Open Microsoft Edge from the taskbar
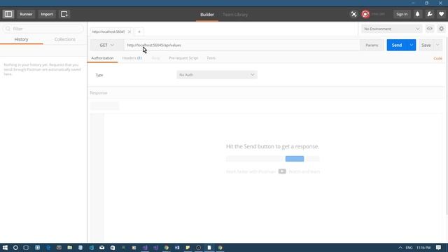Viewport: 448px width, 252px height. pos(48,247)
